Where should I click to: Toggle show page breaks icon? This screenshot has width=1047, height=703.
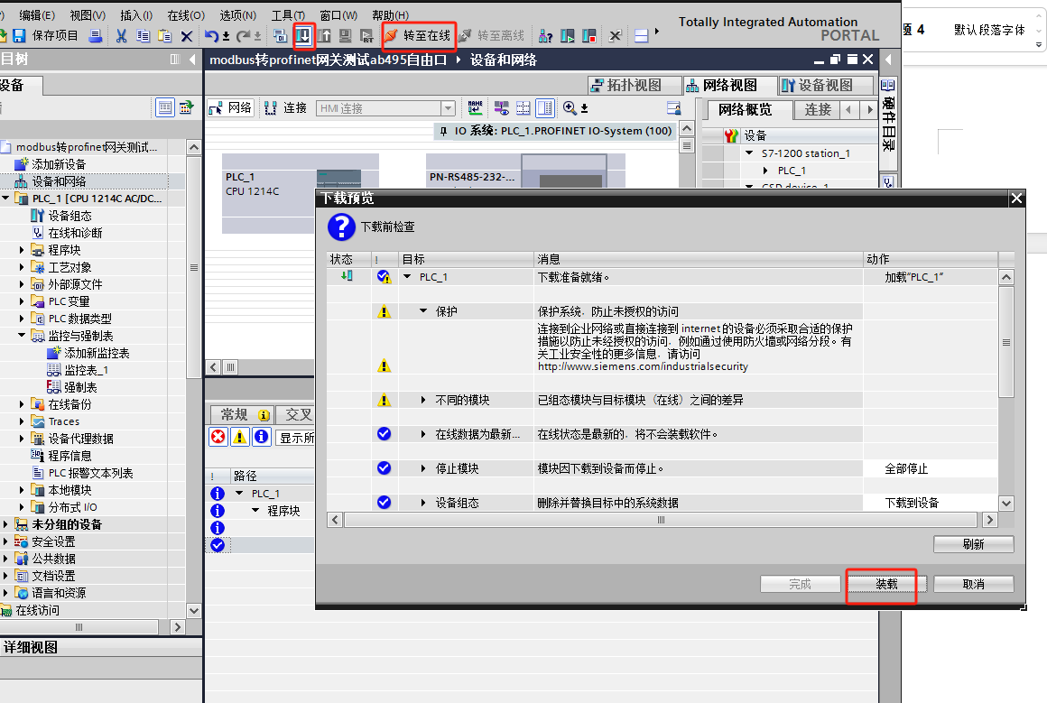click(523, 107)
